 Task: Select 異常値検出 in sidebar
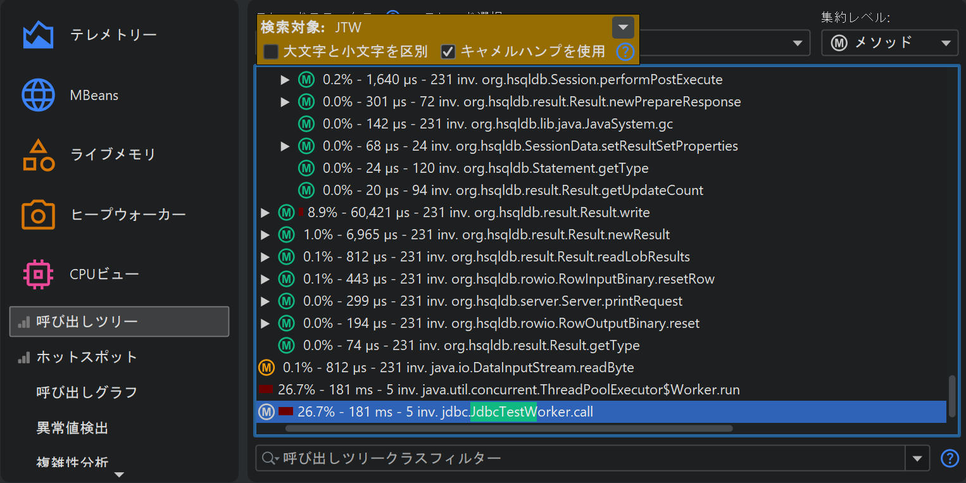pyautogui.click(x=72, y=428)
